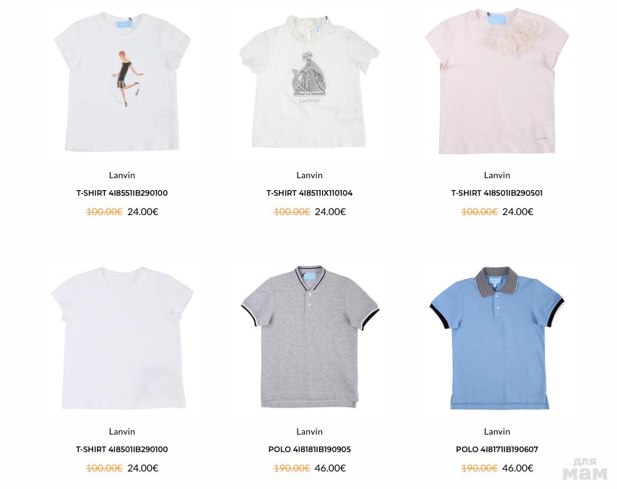Image resolution: width=617 pixels, height=489 pixels.
Task: Open the Lanvin logo T-shirt image
Action: click(309, 81)
